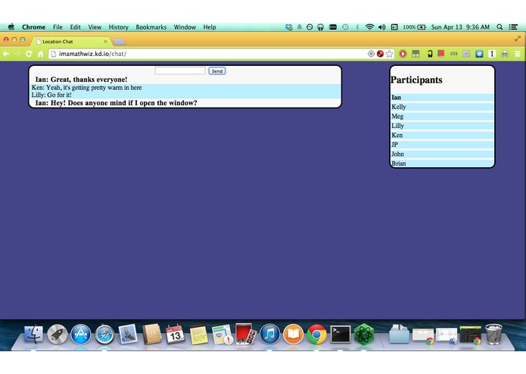The height and width of the screenshot is (374, 526).
Task: Open the Chrome hamburger menu
Action: click(518, 54)
